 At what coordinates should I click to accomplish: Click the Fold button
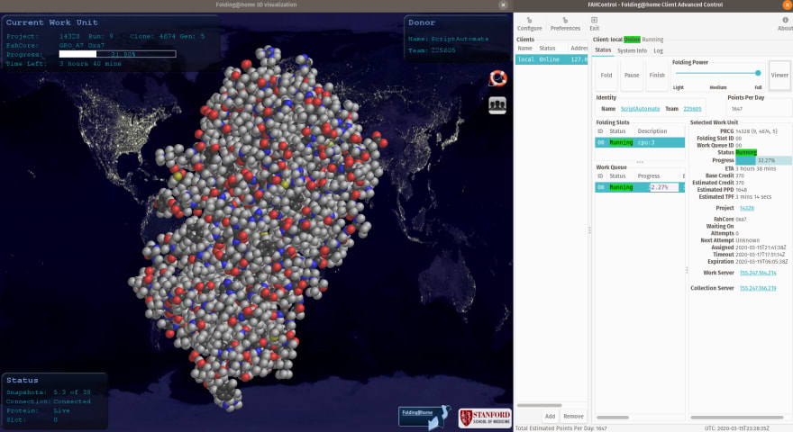pos(606,76)
